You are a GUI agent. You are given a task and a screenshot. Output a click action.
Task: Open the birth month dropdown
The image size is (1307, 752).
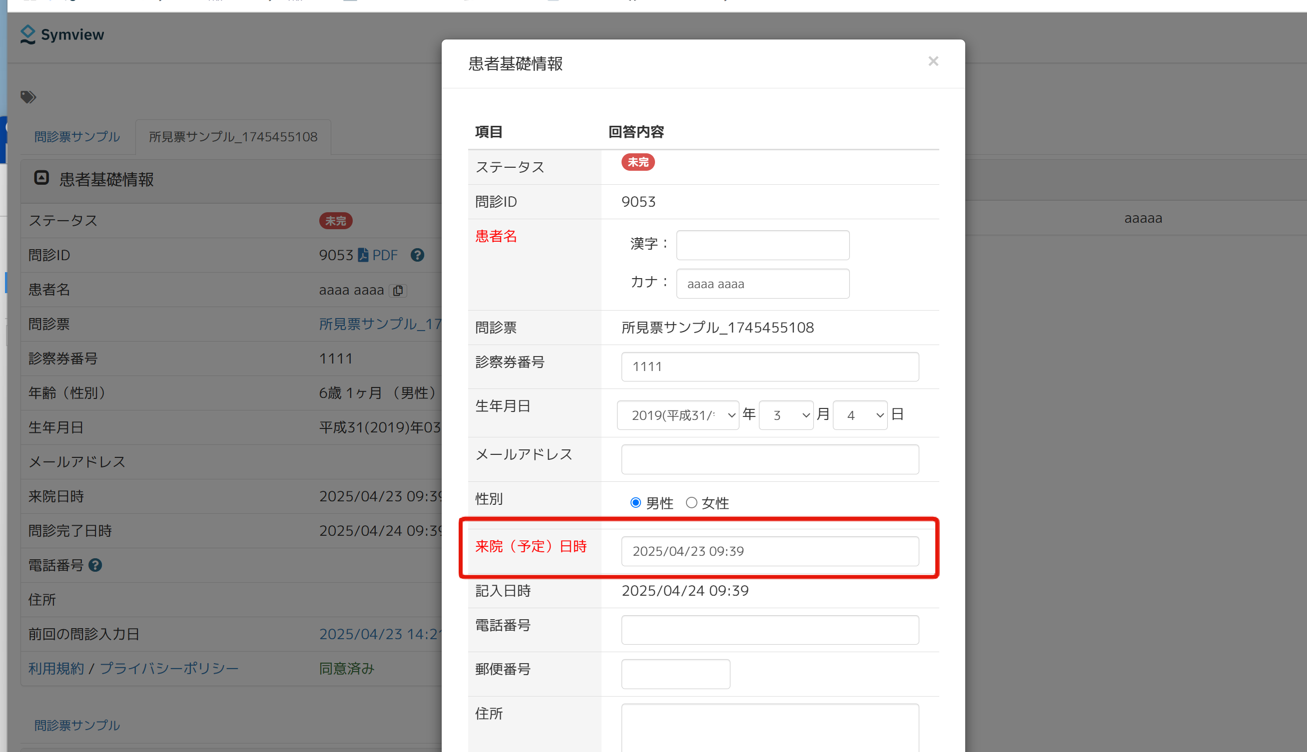click(x=786, y=415)
